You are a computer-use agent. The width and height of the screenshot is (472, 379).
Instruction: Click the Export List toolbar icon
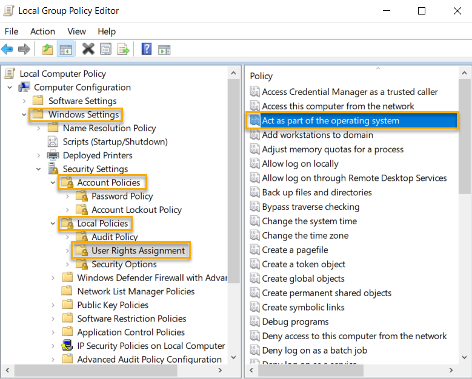123,50
